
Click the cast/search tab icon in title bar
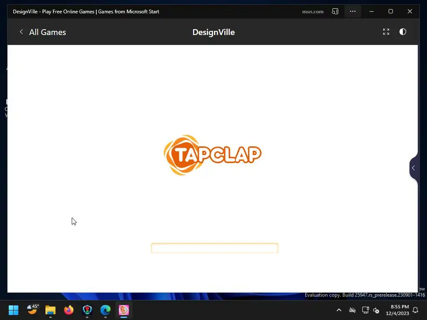click(335, 11)
